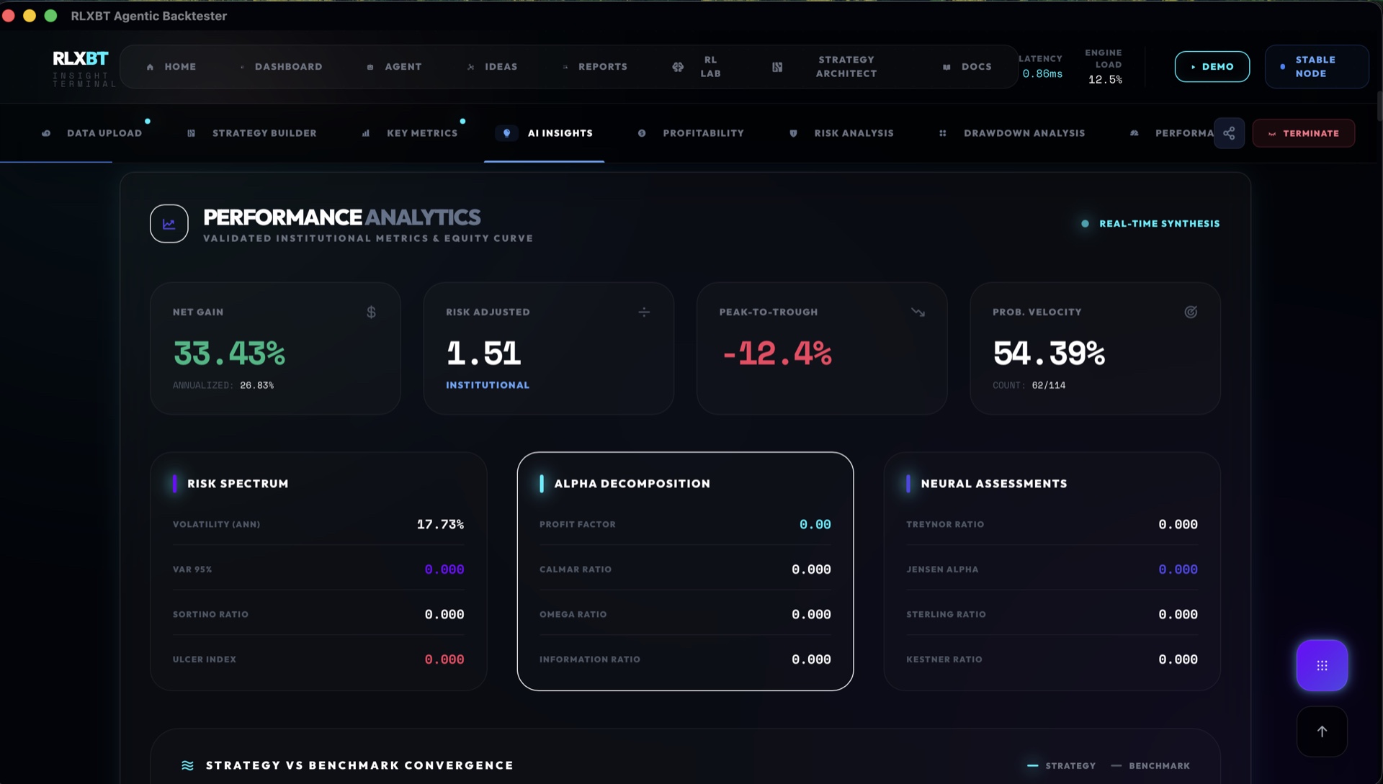Screen dimensions: 1383x784
Task: Toggle the Strategy legend item
Action: [1062, 766]
